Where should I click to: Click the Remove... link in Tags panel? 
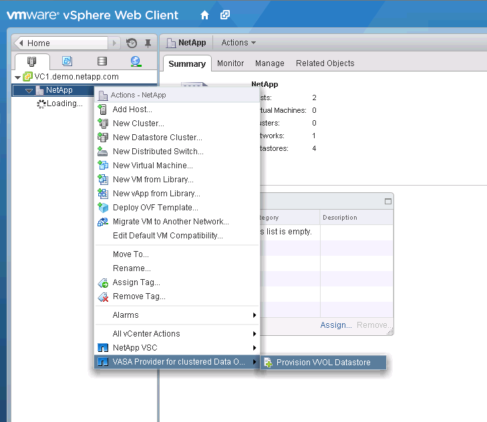[x=373, y=325]
